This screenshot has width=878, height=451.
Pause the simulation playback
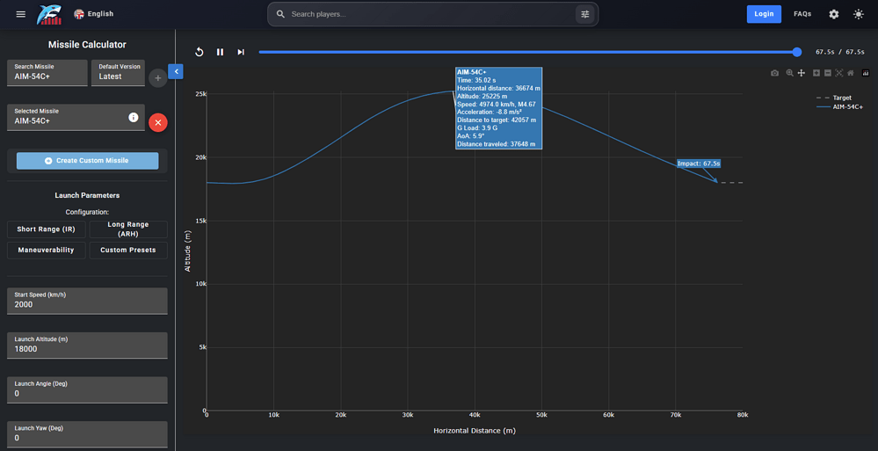pyautogui.click(x=220, y=52)
